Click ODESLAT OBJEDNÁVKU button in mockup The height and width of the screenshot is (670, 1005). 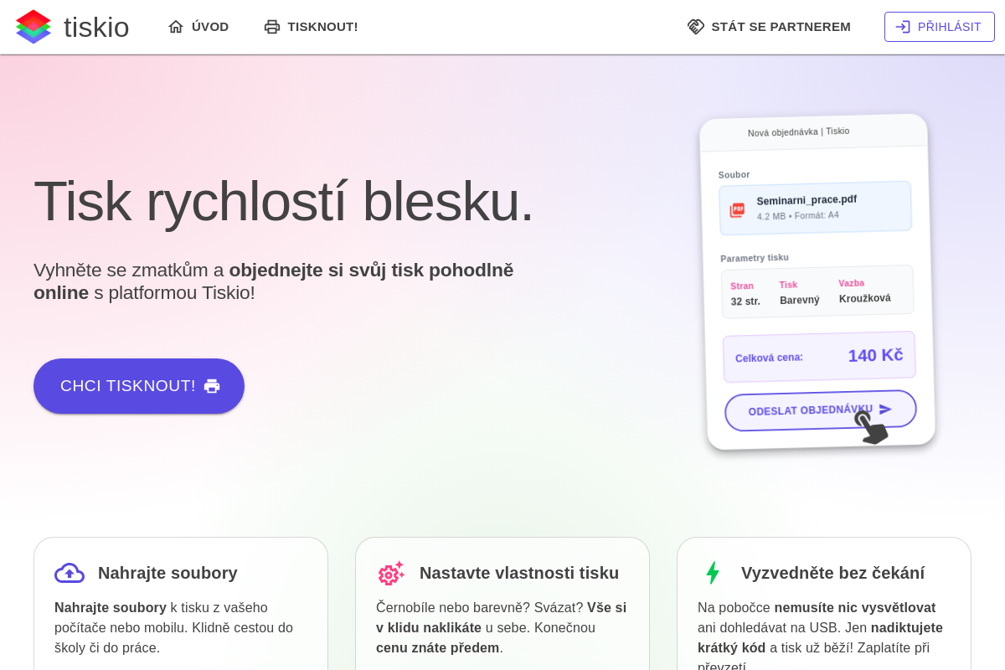[821, 410]
